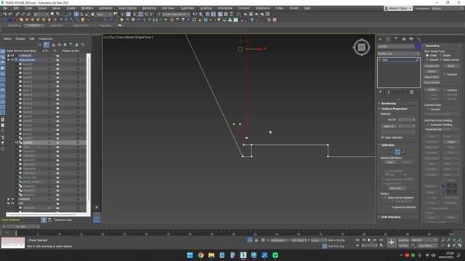Expand the 0 (default) layer in the explorer
465x261 pixels.
8,55
